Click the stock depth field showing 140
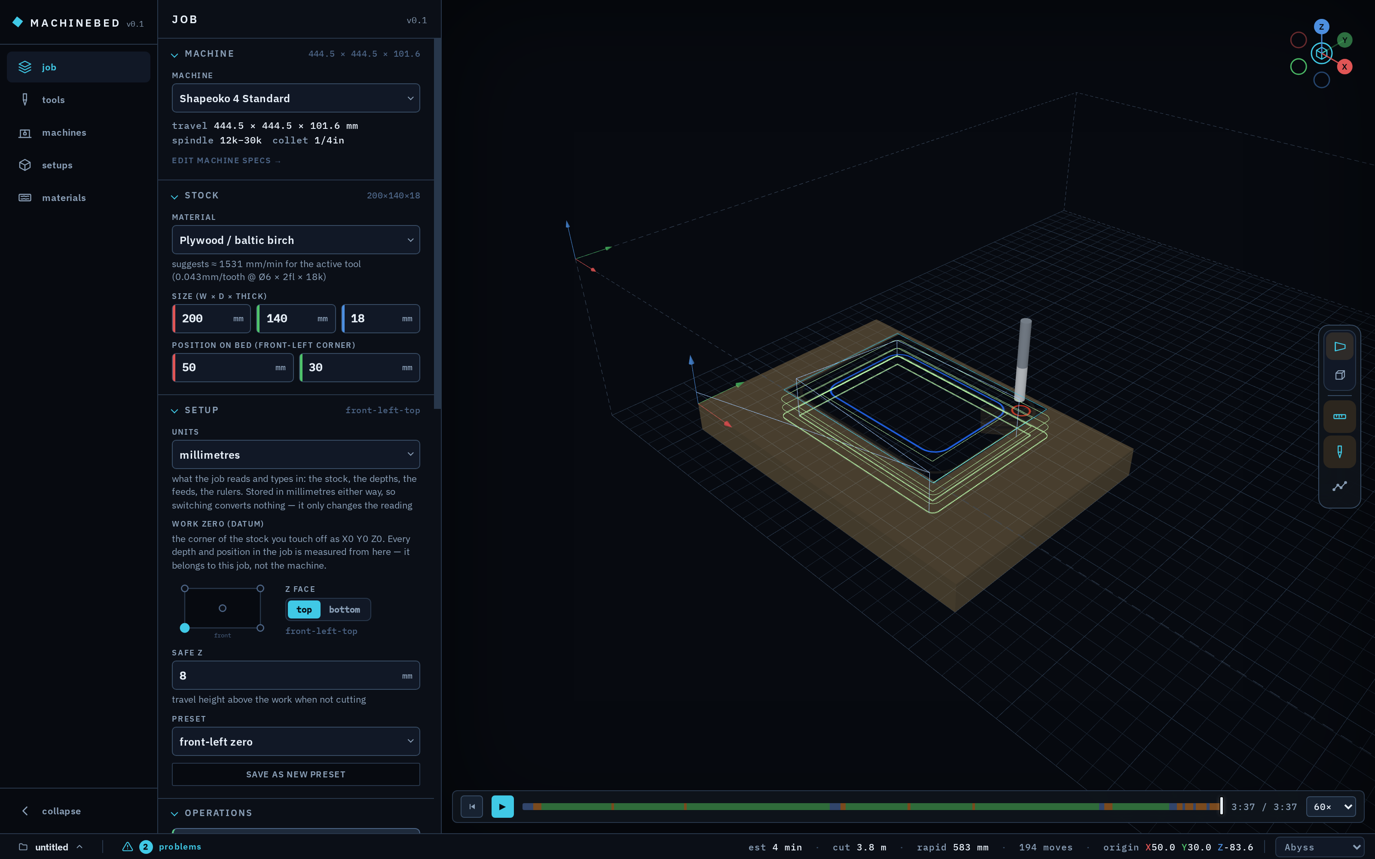Screen dimensions: 1375x859 point(296,319)
